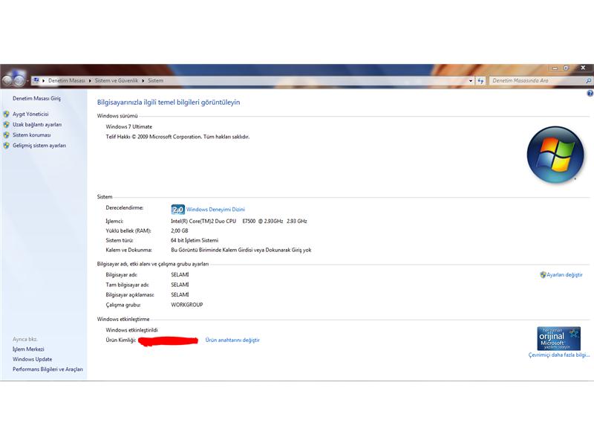Expand arrow after Denetim Masası breadcrumb
This screenshot has height=446, width=594.
(x=90, y=81)
